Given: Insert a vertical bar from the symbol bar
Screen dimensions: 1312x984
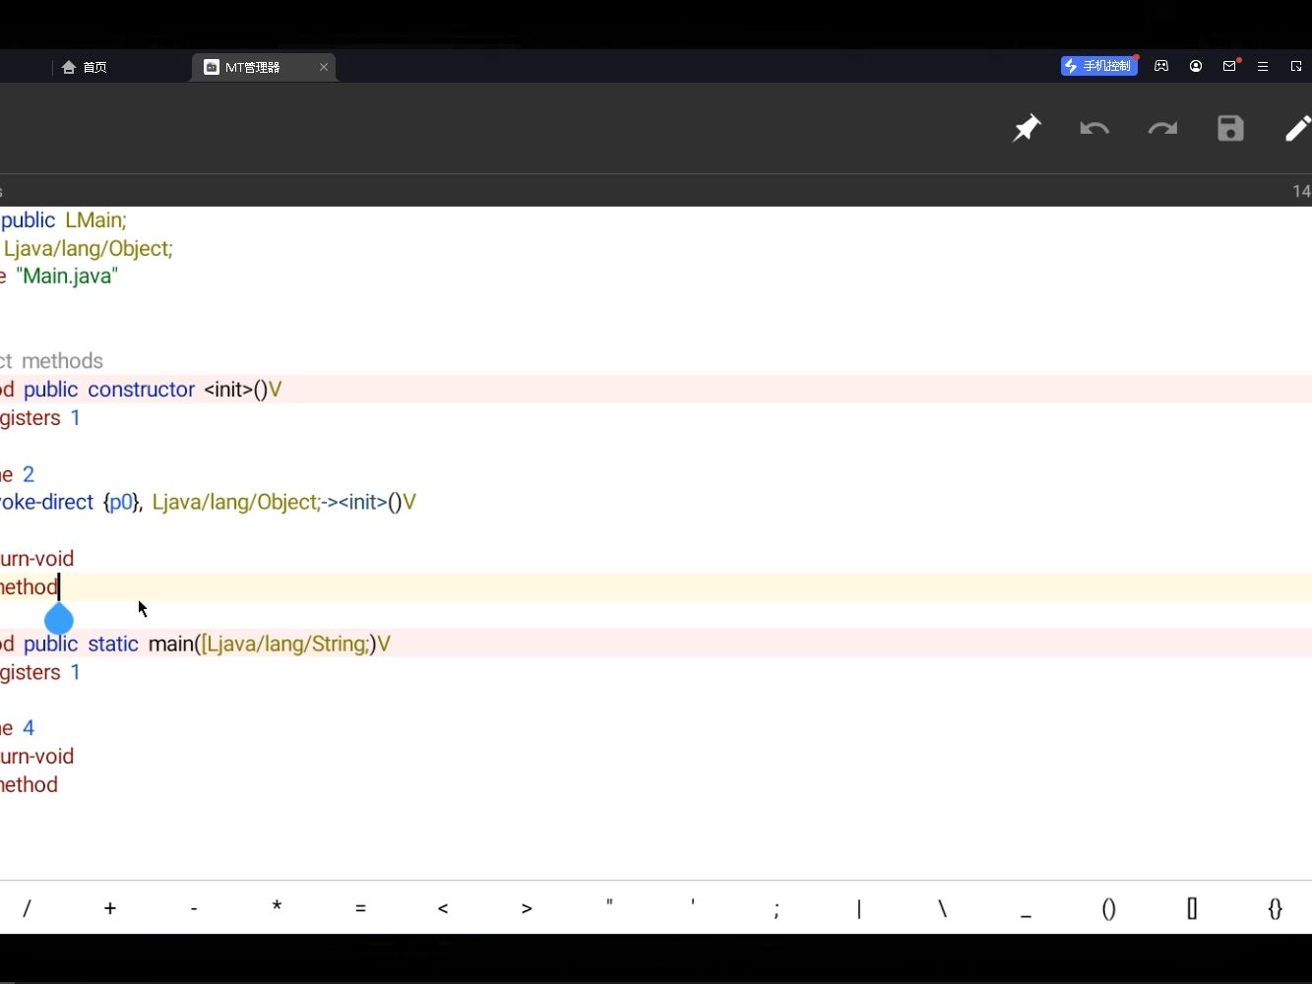Looking at the screenshot, I should point(859,908).
